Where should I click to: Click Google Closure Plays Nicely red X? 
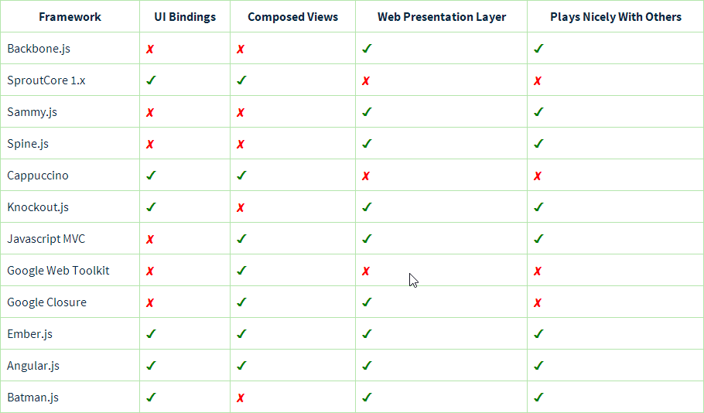538,302
